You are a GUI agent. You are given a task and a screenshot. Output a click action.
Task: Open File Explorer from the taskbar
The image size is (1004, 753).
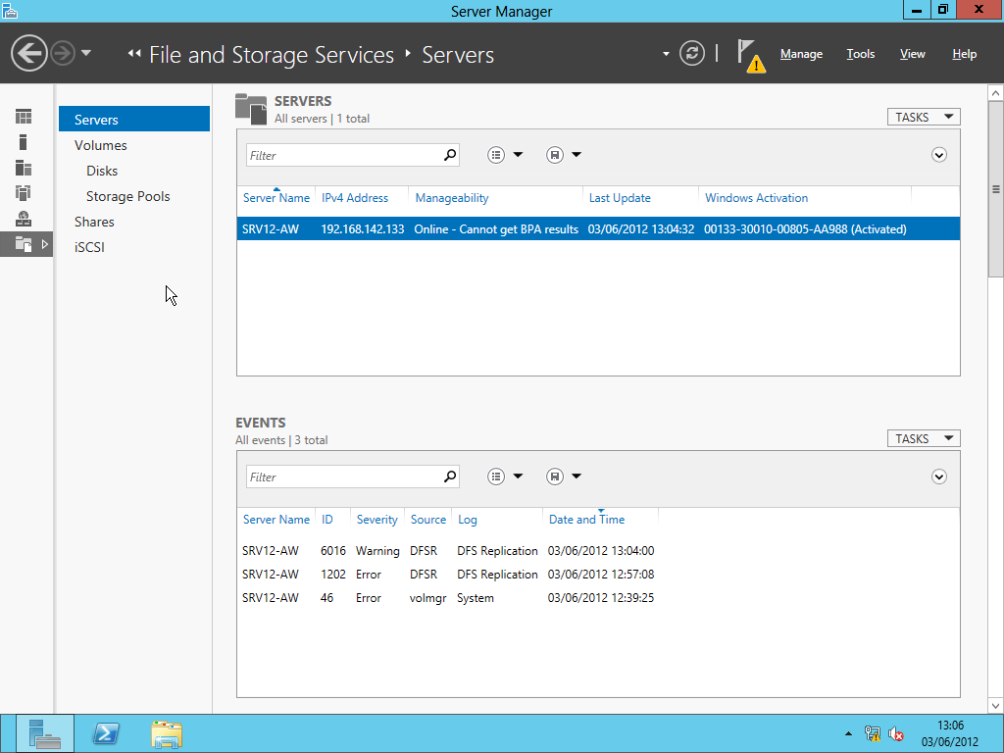pos(167,733)
